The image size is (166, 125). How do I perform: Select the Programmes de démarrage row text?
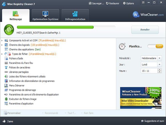coord(22,90)
